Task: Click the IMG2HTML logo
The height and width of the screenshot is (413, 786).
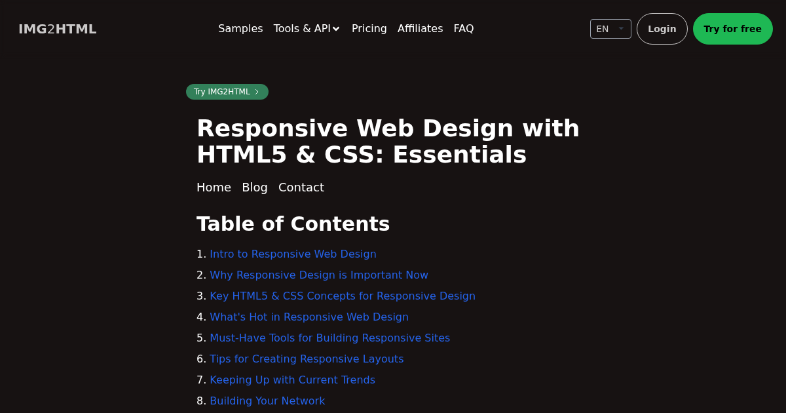Action: click(x=57, y=29)
